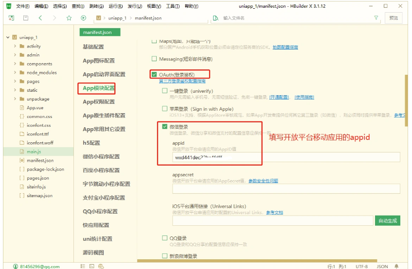The image size is (412, 269).
Task: Click the run play icon in toolbar
Action: tap(84, 17)
